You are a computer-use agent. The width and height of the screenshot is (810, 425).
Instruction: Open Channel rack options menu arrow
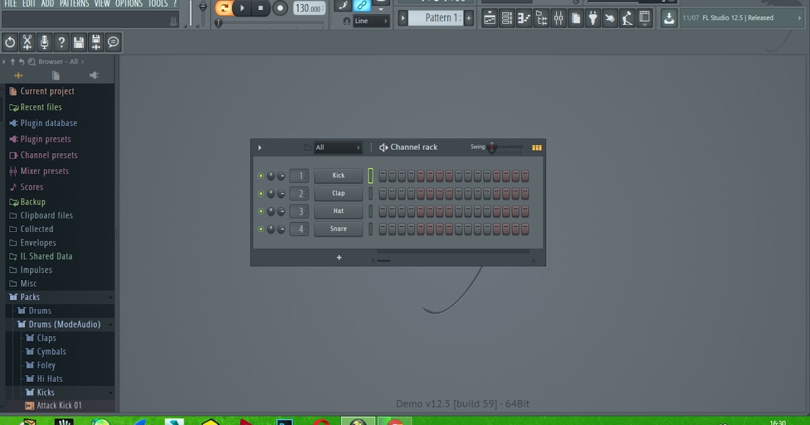pos(260,147)
